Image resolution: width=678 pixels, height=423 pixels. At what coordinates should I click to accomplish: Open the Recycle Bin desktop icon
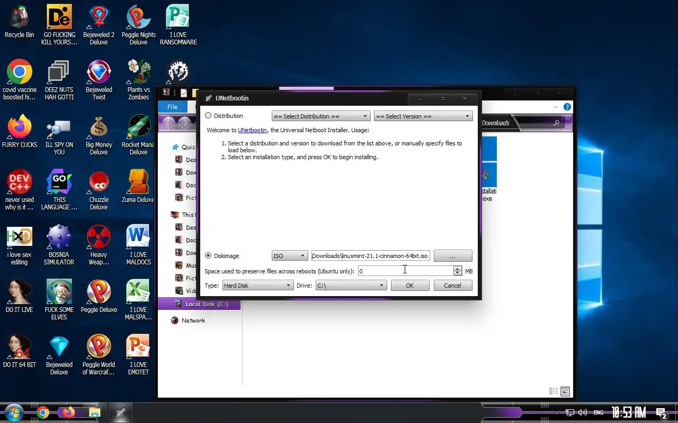point(19,21)
